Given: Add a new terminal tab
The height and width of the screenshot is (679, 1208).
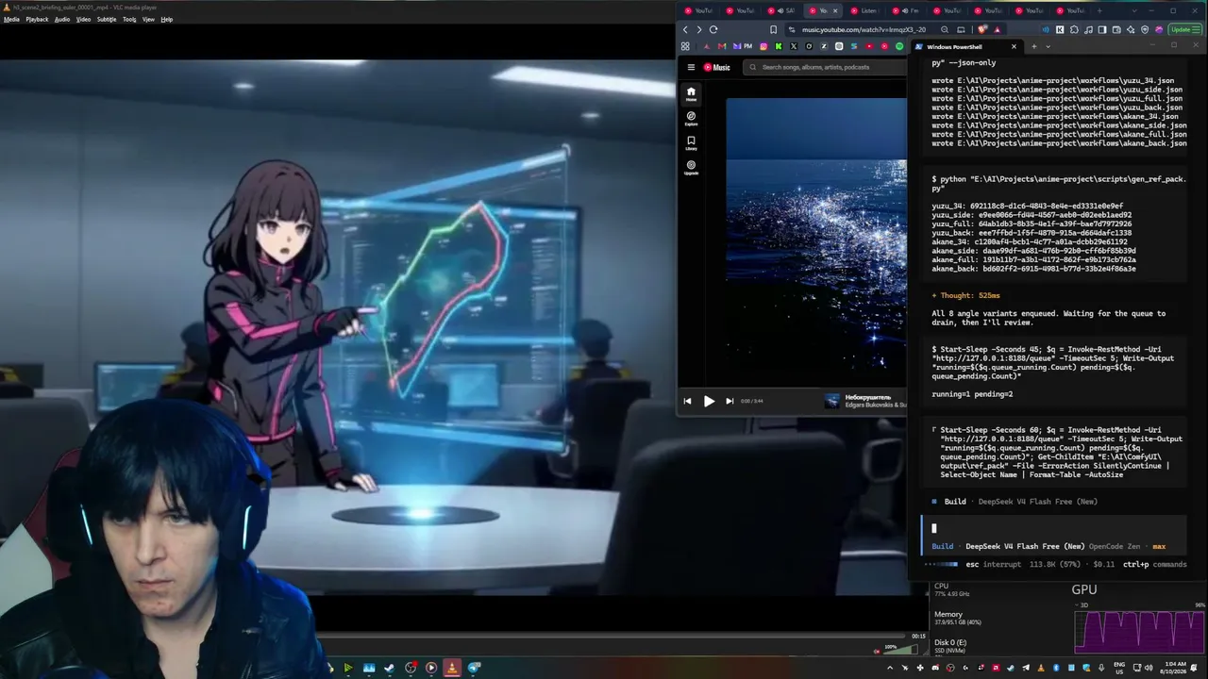Looking at the screenshot, I should (x=1033, y=46).
